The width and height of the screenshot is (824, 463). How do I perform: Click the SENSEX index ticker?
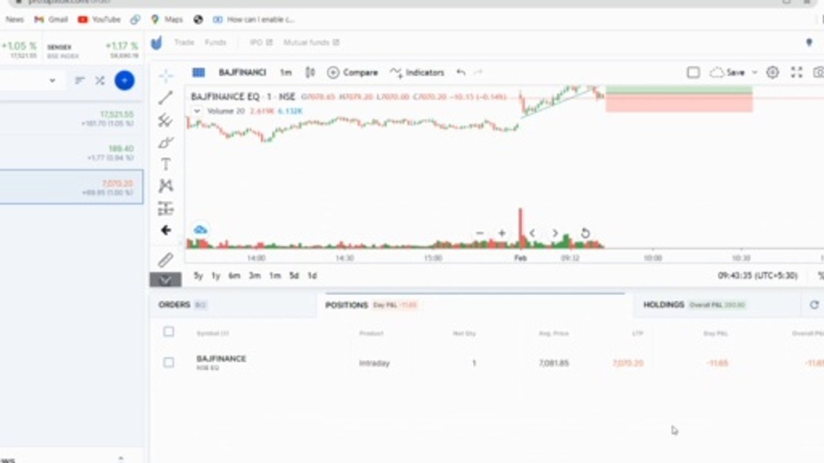93,51
